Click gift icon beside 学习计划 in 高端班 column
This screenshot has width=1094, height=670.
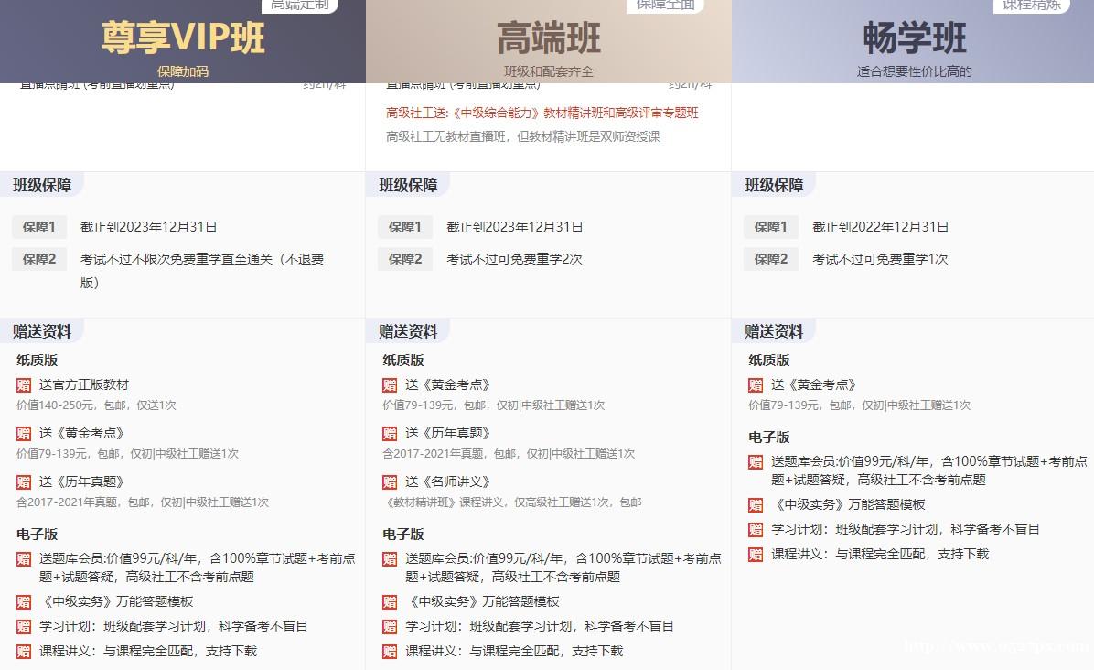point(390,627)
